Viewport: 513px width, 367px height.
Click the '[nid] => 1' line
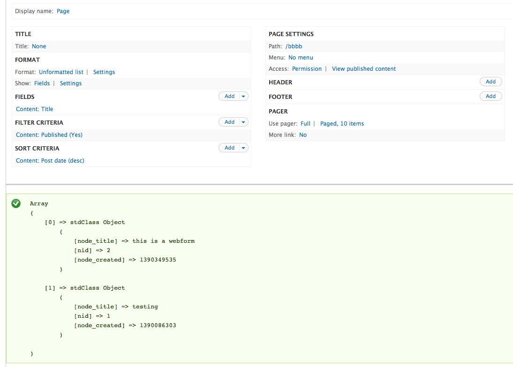(x=92, y=316)
